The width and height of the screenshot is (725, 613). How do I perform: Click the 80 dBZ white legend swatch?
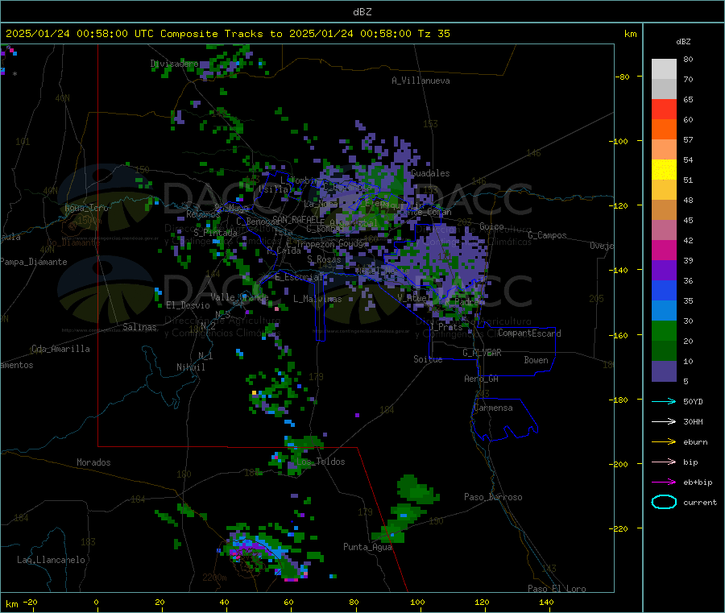click(664, 69)
